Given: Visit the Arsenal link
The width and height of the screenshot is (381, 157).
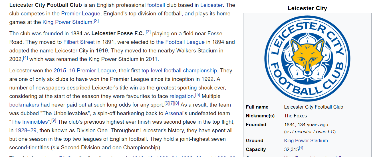Looking at the screenshot, I should 174,113.
